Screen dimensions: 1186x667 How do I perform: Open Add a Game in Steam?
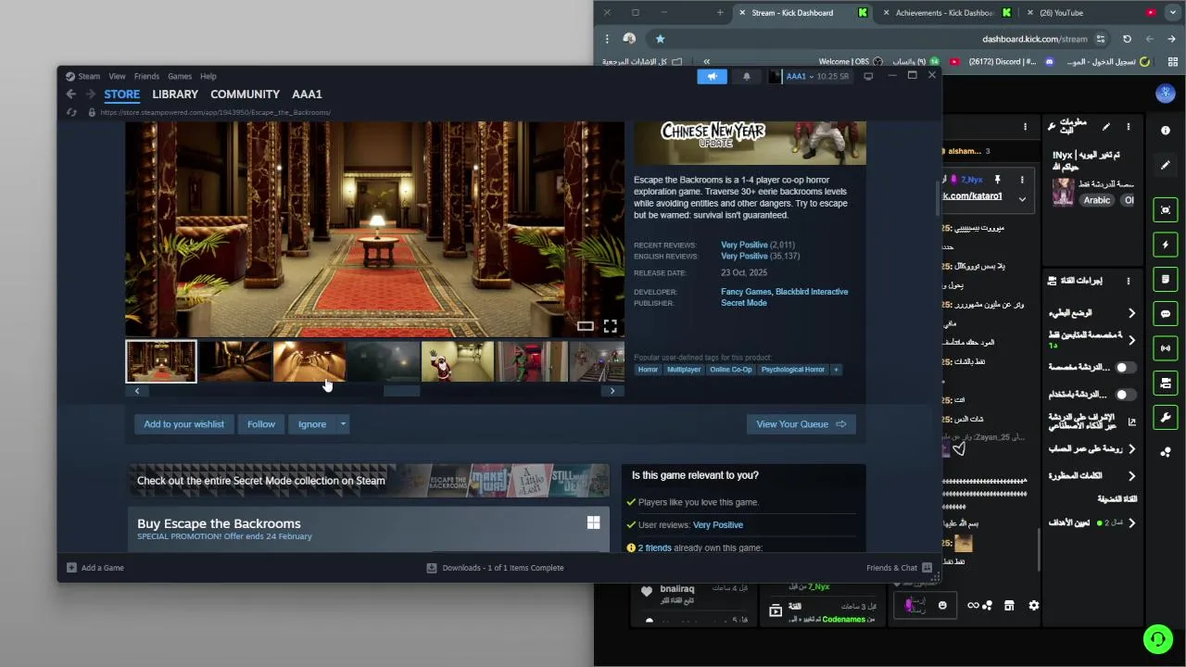(95, 568)
